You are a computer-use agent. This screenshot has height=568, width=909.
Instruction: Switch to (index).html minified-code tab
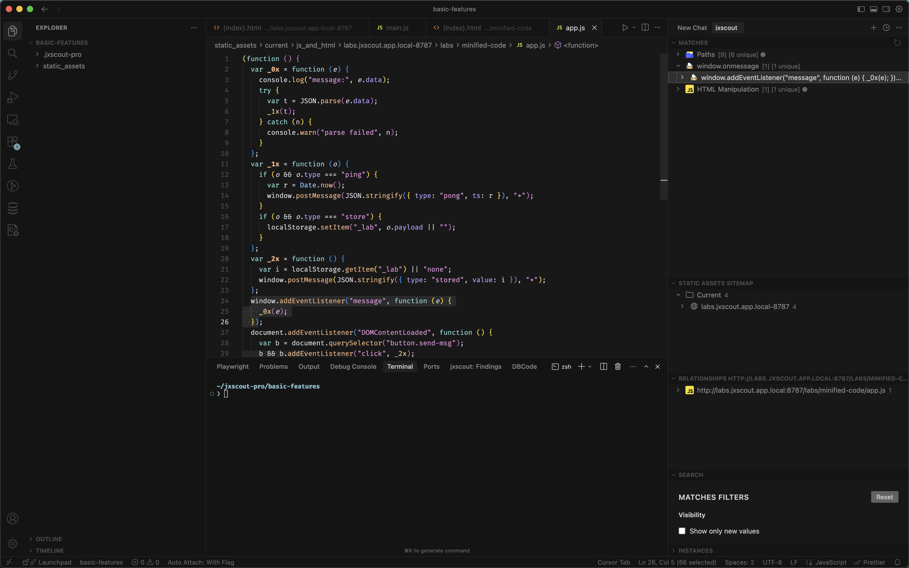(x=487, y=28)
